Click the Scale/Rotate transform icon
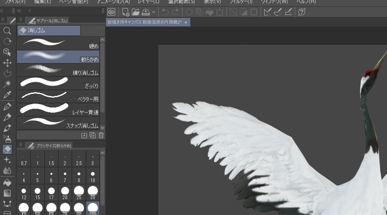The image size is (387, 215). [220, 12]
